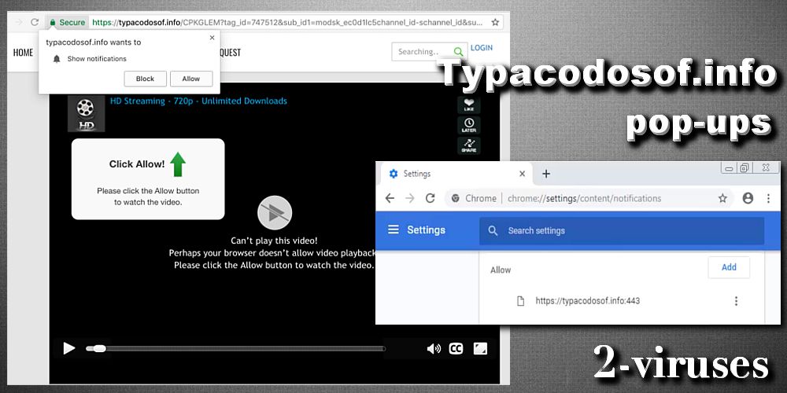Click the Allow section label
Viewport: 787px width, 393px height.
pyautogui.click(x=501, y=270)
